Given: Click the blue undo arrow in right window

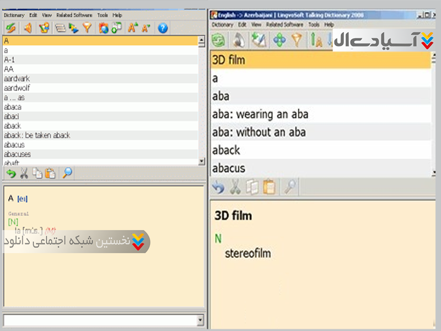Looking at the screenshot, I should point(219,187).
